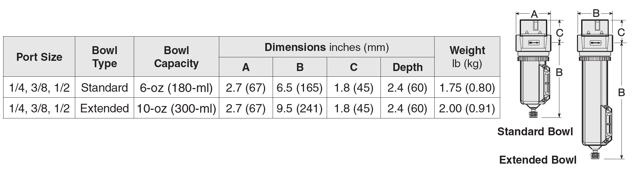Select the 9.5 (241) dimension cell
Image resolution: width=633 pixels, height=170 pixels.
coord(300,108)
